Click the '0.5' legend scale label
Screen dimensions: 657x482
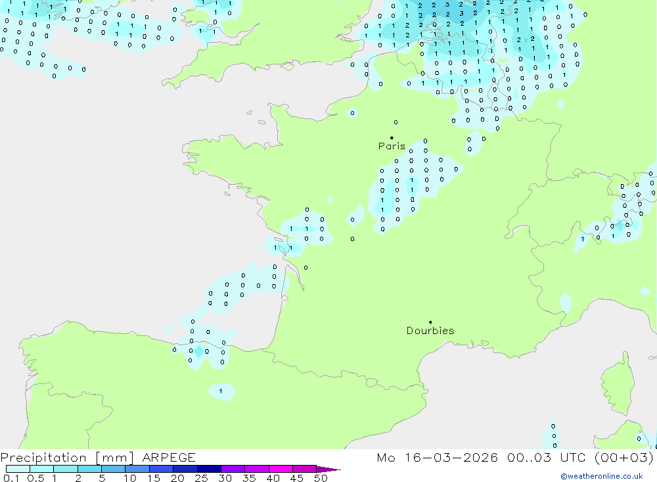[35, 478]
